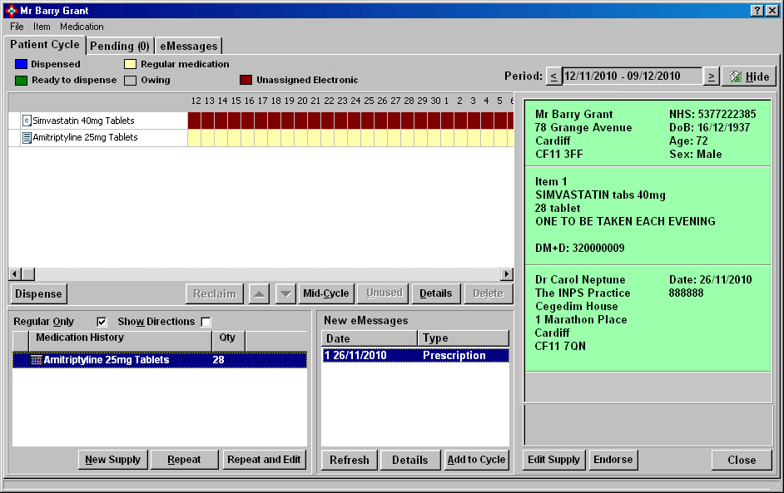This screenshot has width=784, height=493.
Task: Enable the Show Directions checkbox
Action: coord(206,322)
